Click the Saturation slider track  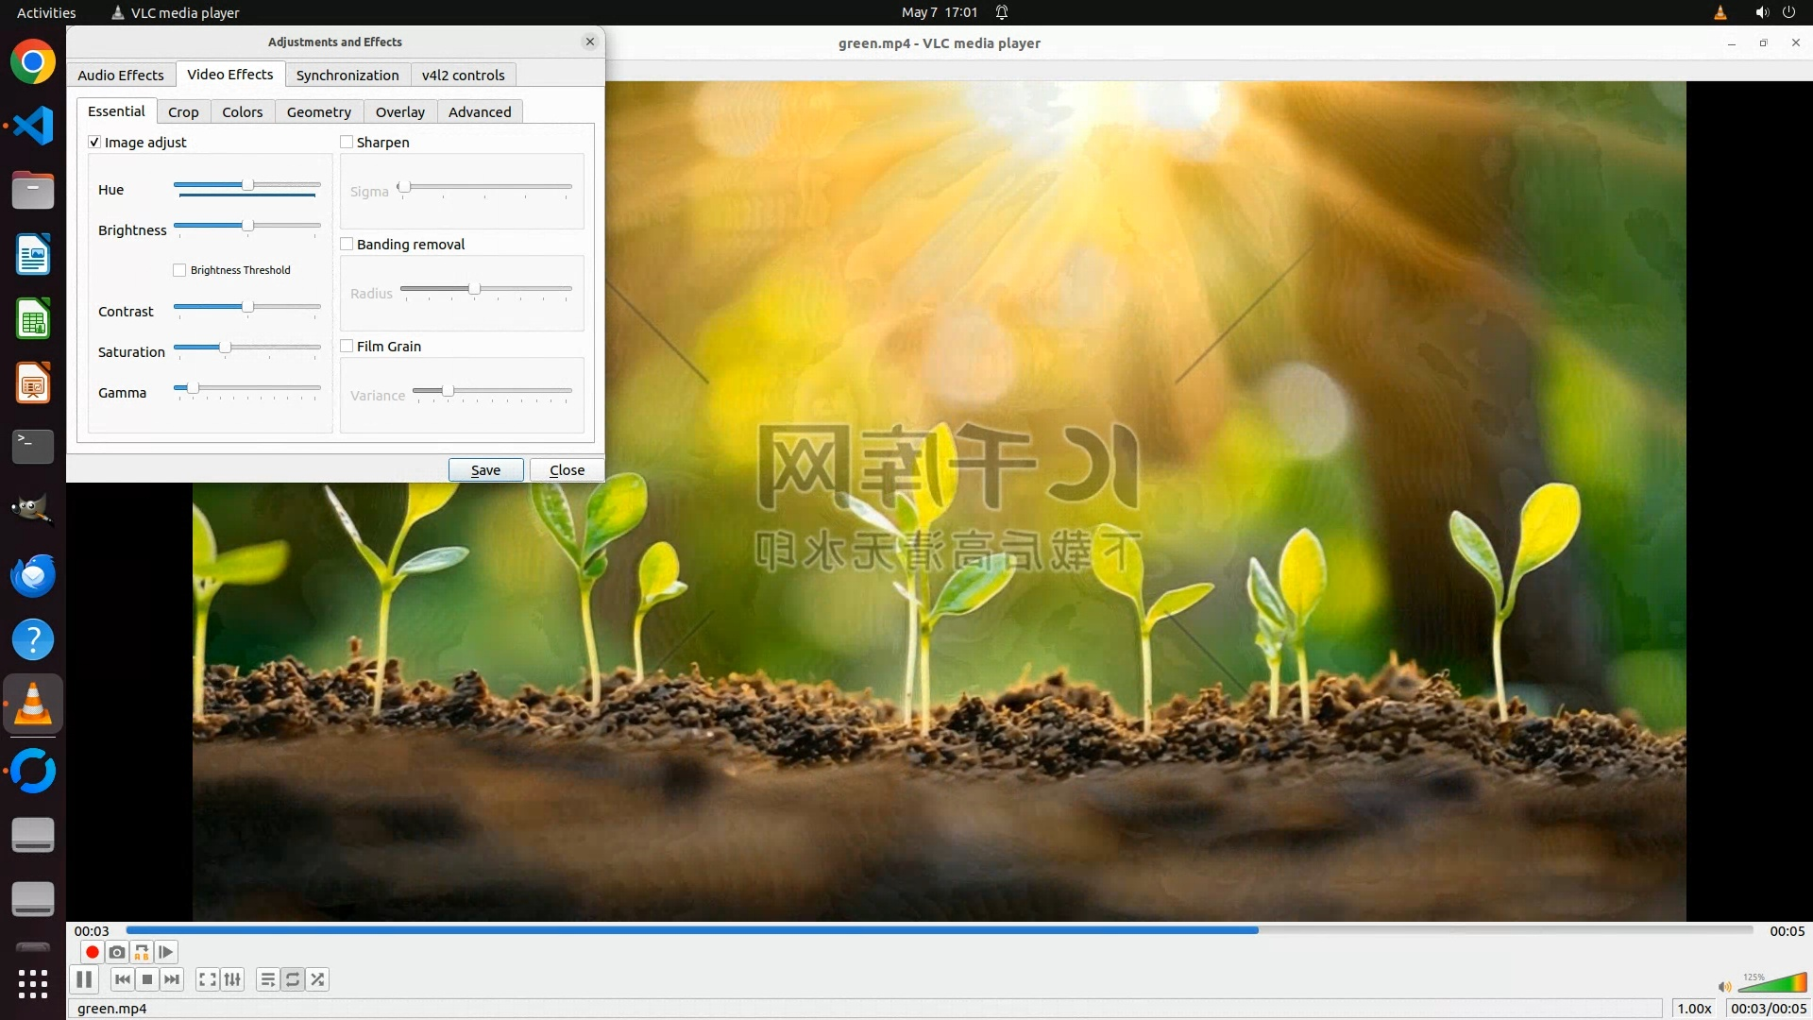pos(274,348)
